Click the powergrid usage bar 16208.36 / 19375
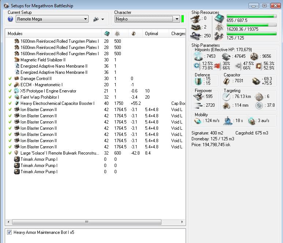Image resolution: width=283 pixels, height=243 pixels. click(252, 25)
